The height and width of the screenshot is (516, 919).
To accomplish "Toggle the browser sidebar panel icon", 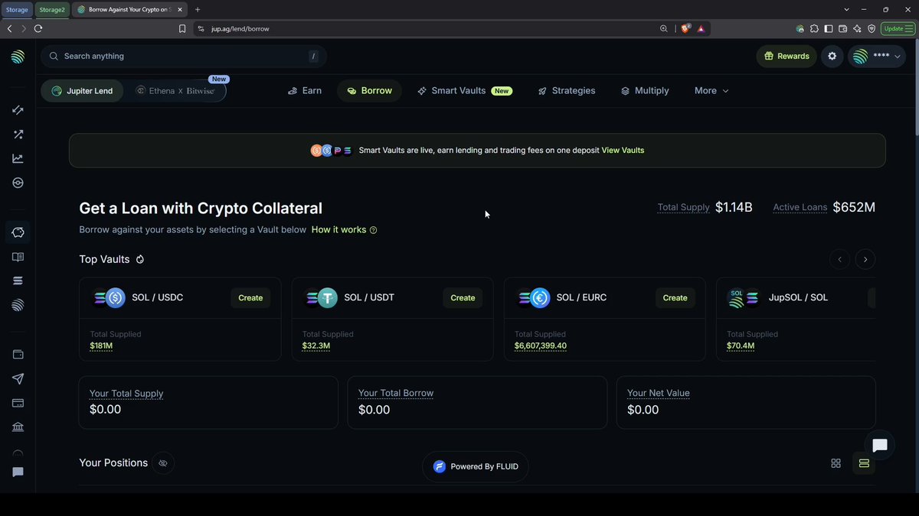I will click(829, 29).
